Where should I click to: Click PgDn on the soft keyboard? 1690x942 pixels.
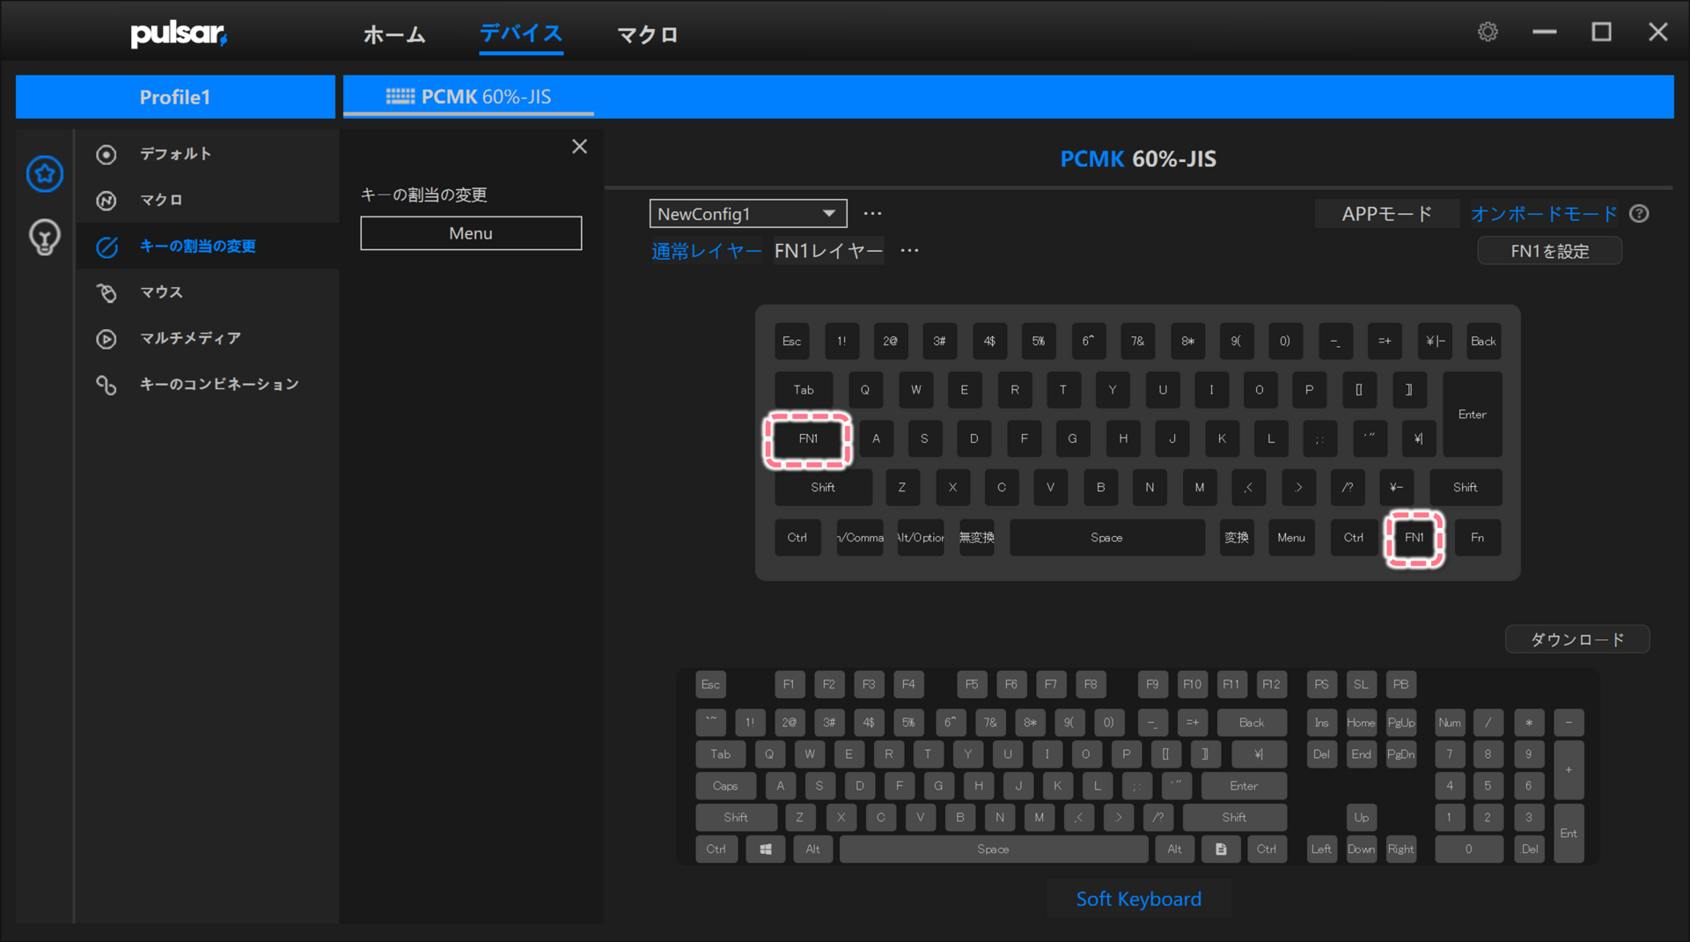(x=1400, y=754)
